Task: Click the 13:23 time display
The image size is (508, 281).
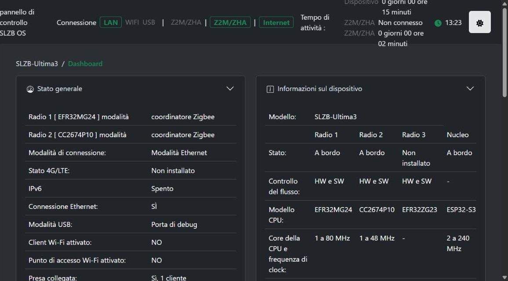Action: pyautogui.click(x=453, y=23)
